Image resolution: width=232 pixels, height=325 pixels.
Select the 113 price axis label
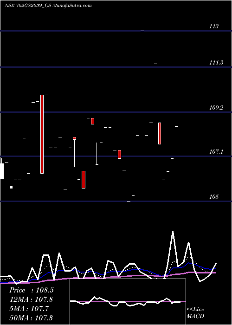pos(214,26)
